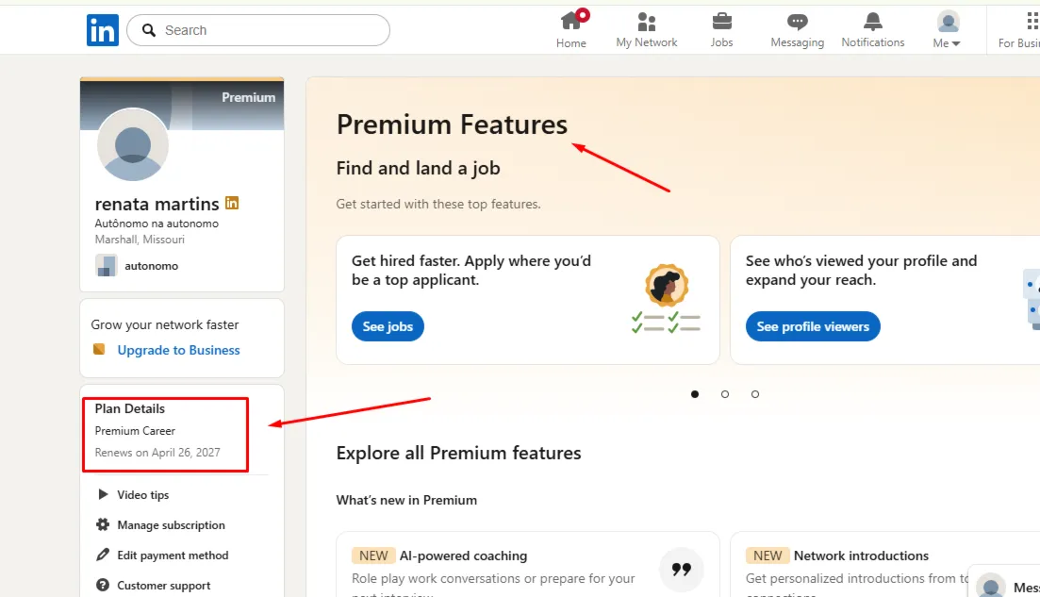Click the NEW badge on Network introductions

point(768,556)
